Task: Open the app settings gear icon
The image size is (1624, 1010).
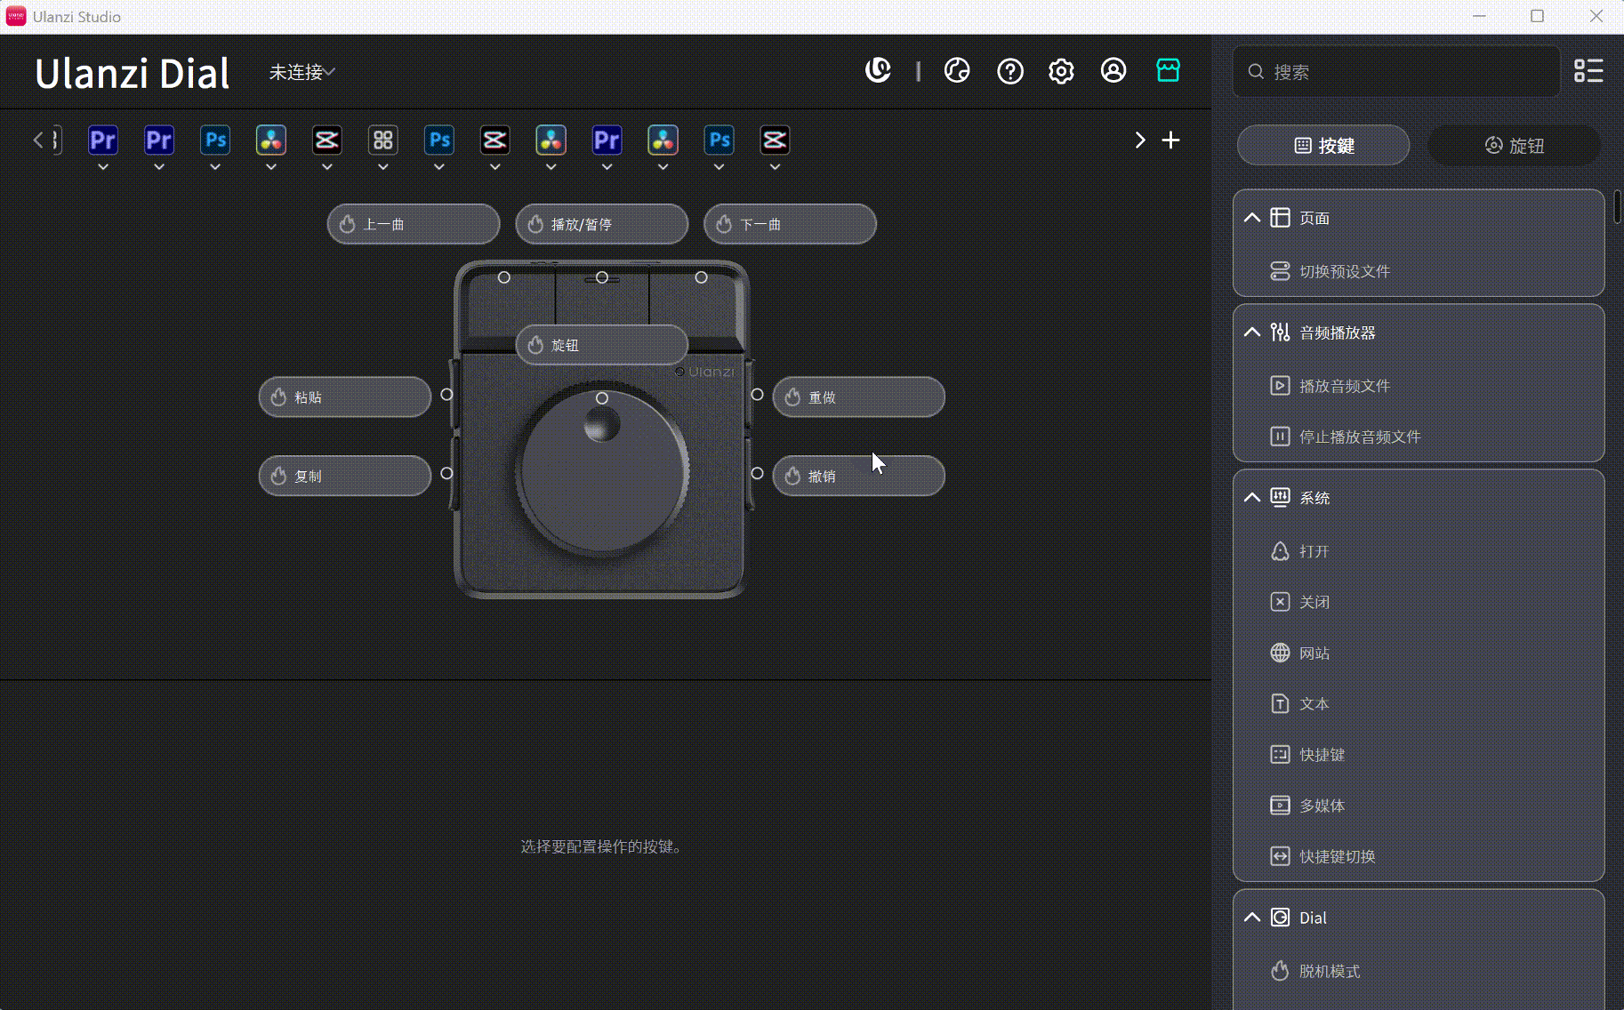Action: pos(1061,71)
